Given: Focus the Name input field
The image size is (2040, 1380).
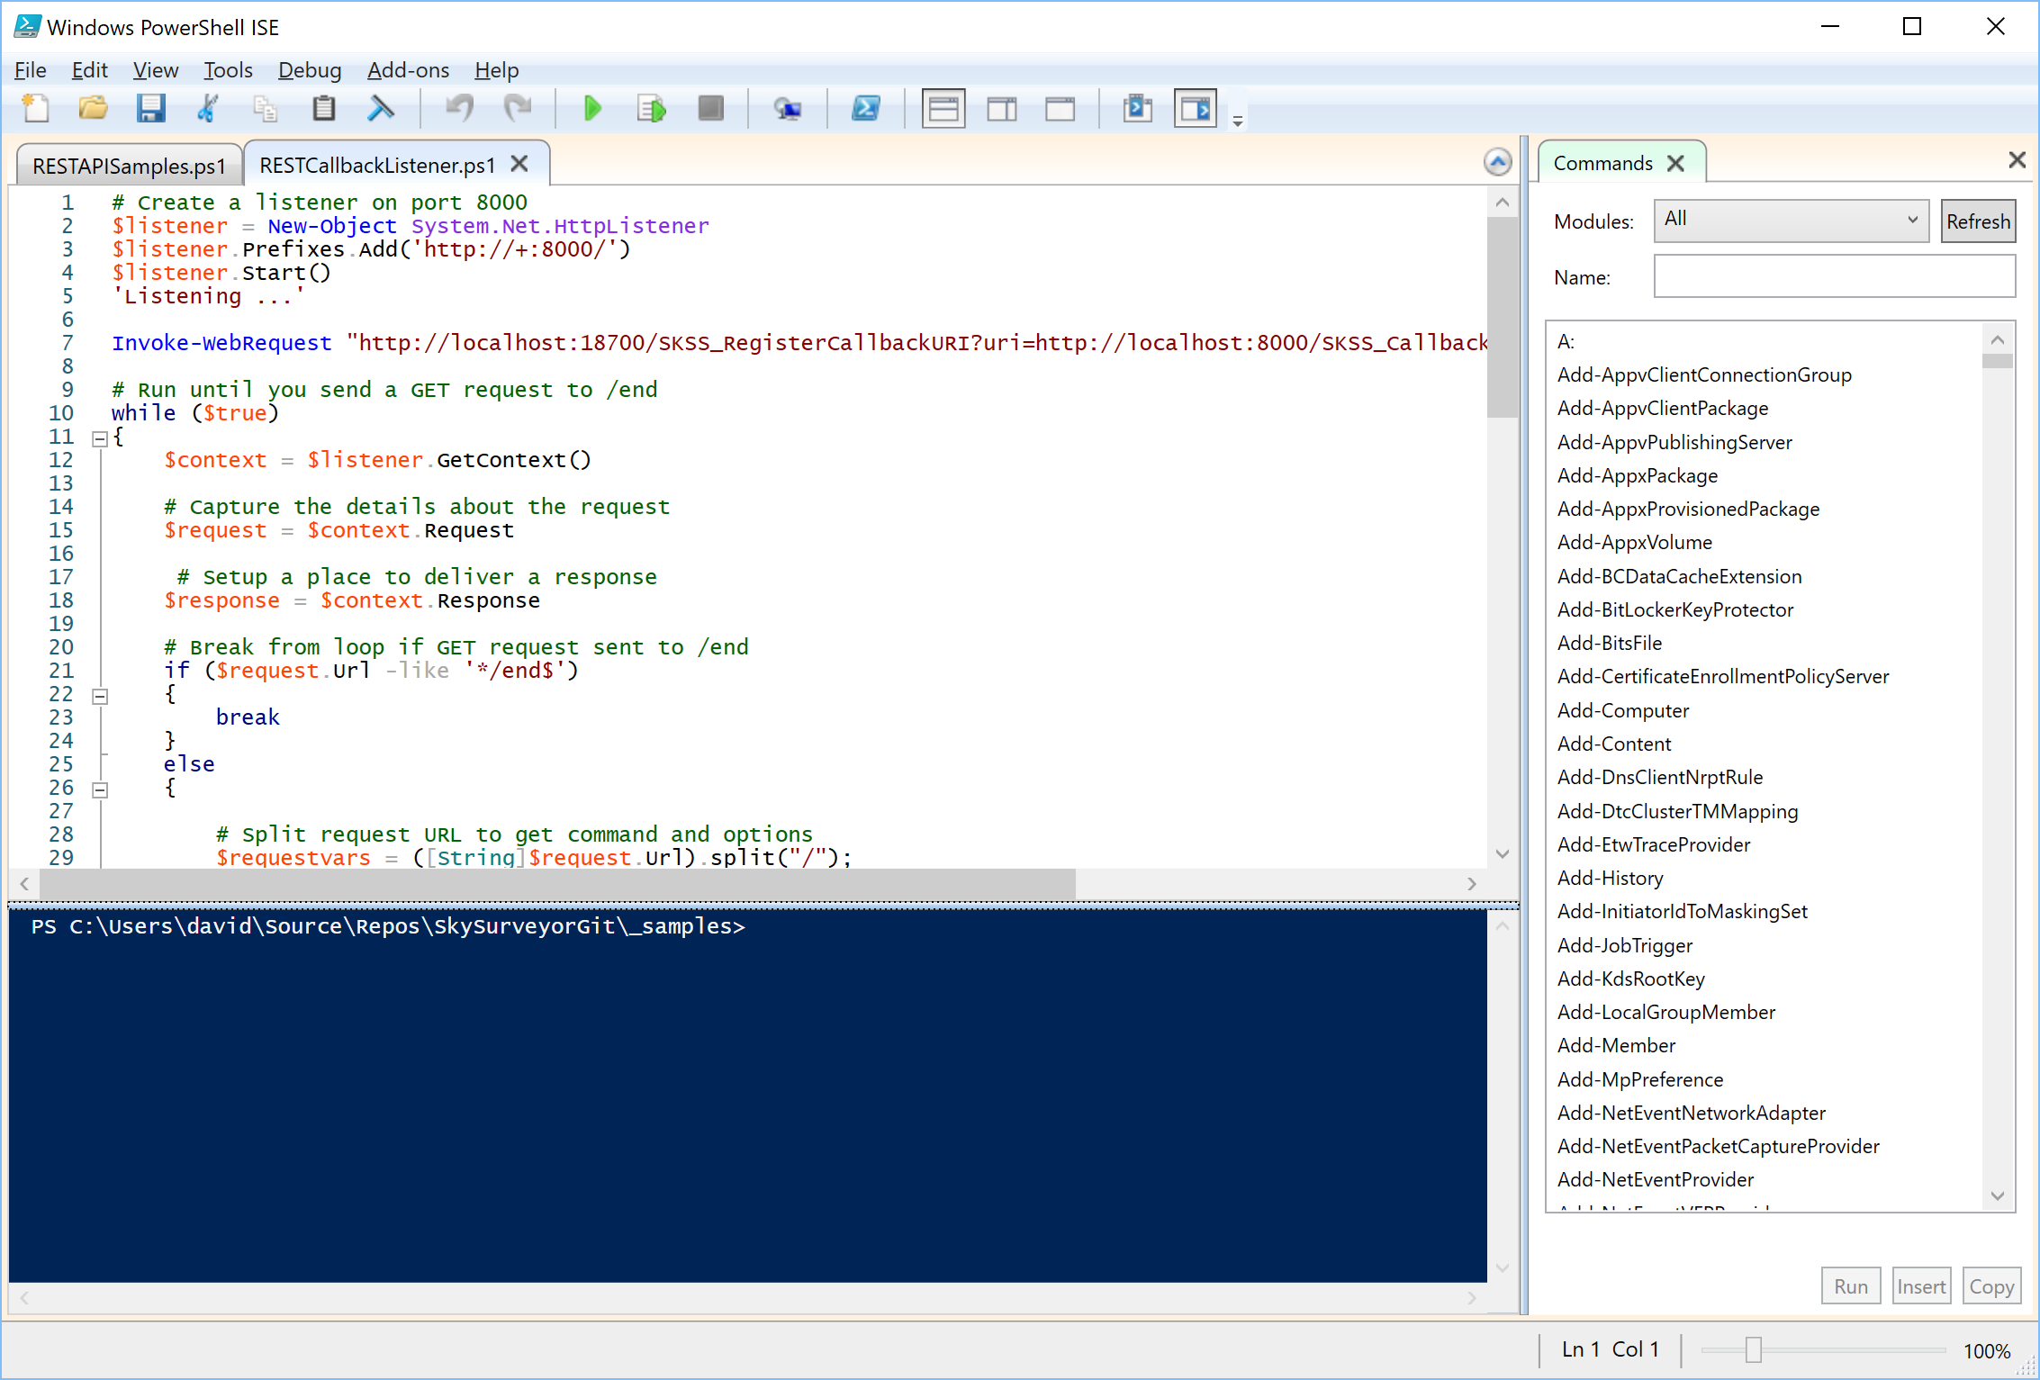Looking at the screenshot, I should click(1835, 276).
